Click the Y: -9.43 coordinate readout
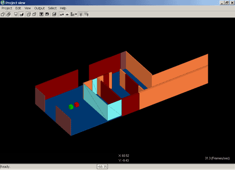The image size is (235, 170). click(124, 161)
